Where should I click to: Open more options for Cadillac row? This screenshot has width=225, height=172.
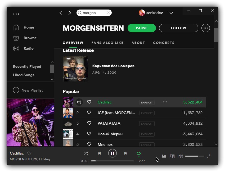[165, 102]
